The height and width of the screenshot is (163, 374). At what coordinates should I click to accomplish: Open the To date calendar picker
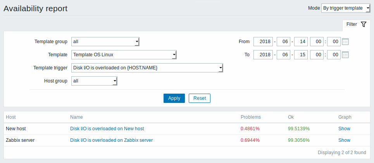345,55
